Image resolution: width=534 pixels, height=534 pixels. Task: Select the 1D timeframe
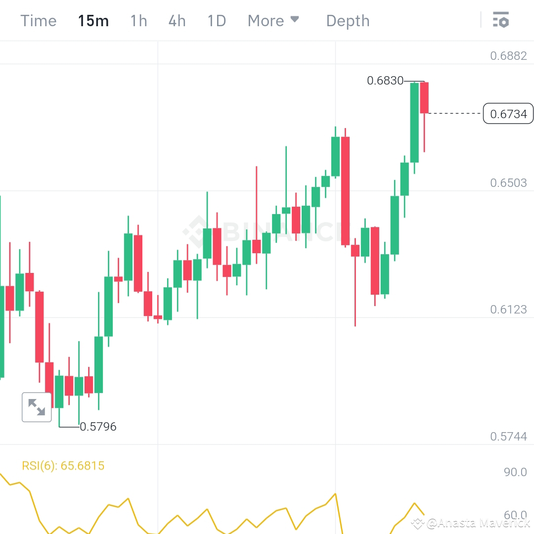pyautogui.click(x=216, y=20)
